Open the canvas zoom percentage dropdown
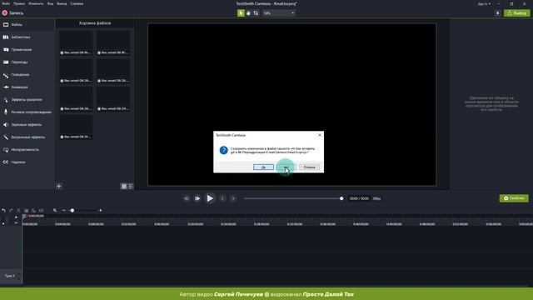 279,13
